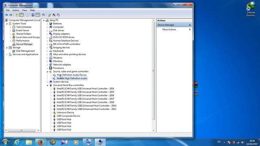Toggle Show/Hide Console Tree toolbar button
This screenshot has width=260, height=146.
(22, 15)
